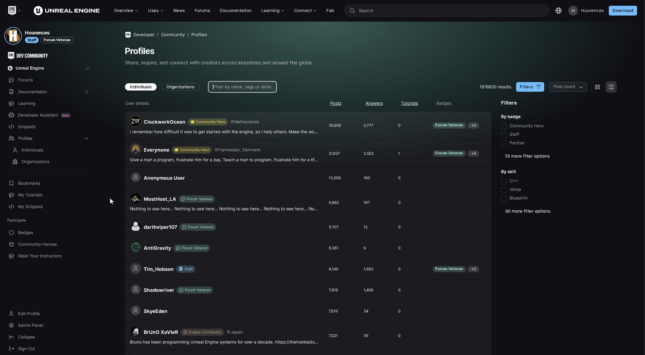Enable the Community Hero badge filter
Screen dimensions: 645x355
504,127
